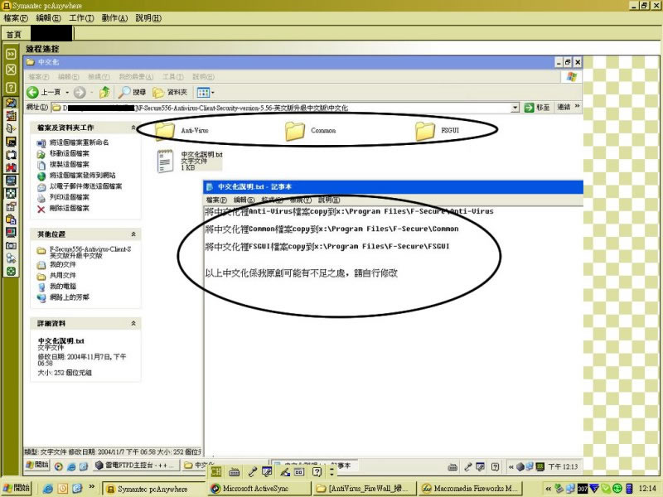Click the green Back arrow in Explorer toolbar

click(x=32, y=92)
